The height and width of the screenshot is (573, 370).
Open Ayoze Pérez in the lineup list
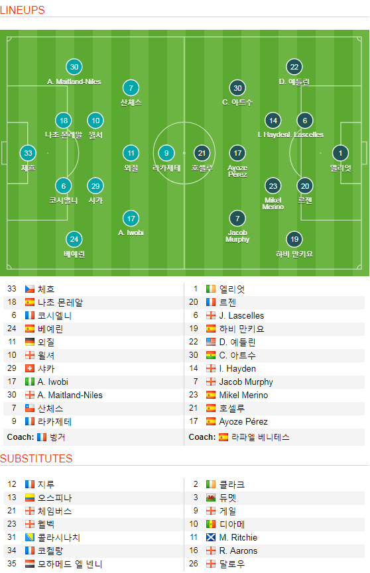pyautogui.click(x=243, y=422)
